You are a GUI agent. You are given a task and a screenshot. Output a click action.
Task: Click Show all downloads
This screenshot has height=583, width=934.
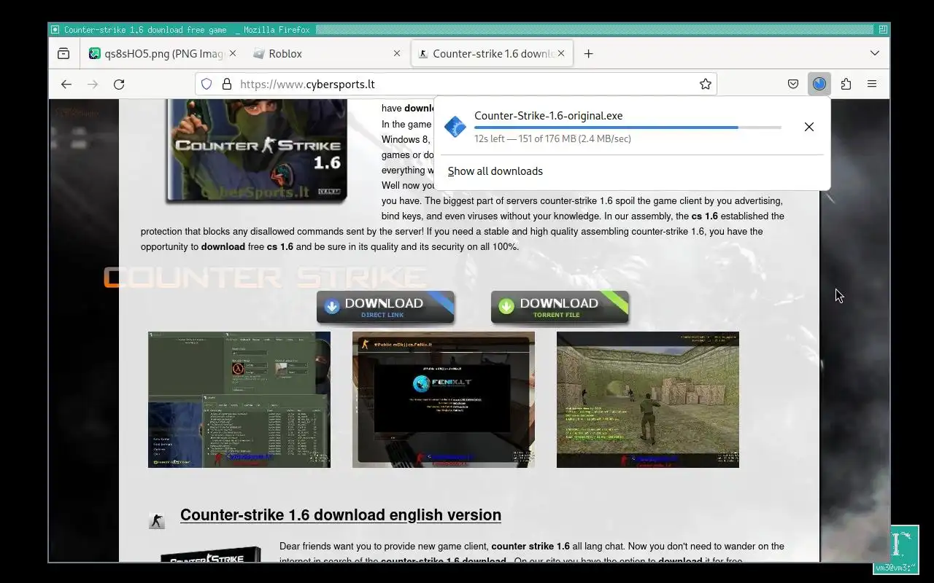[x=495, y=171]
